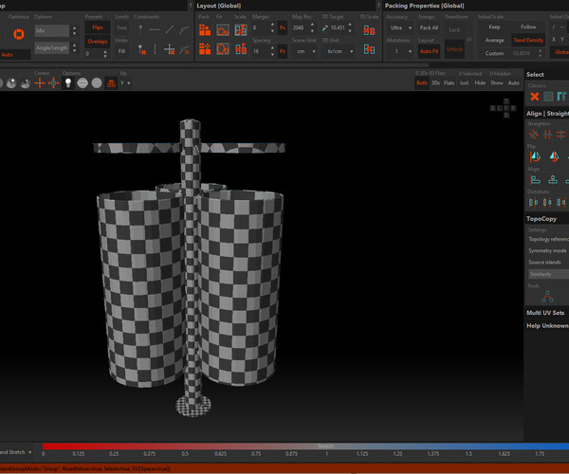
Task: Open the Mix options dropdown
Action: (52, 30)
